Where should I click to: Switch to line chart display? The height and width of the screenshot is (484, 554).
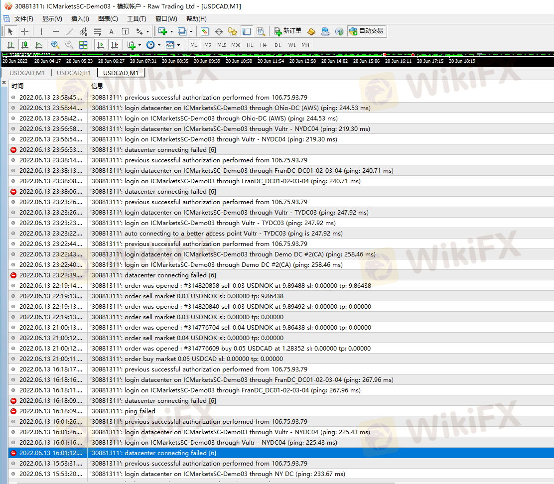coord(39,45)
